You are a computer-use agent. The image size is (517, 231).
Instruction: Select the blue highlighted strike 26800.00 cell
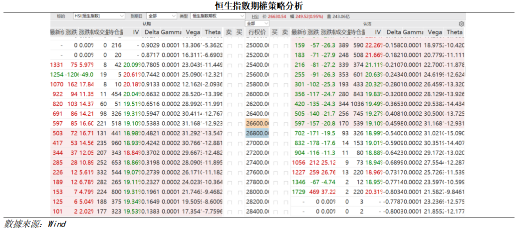click(257, 133)
